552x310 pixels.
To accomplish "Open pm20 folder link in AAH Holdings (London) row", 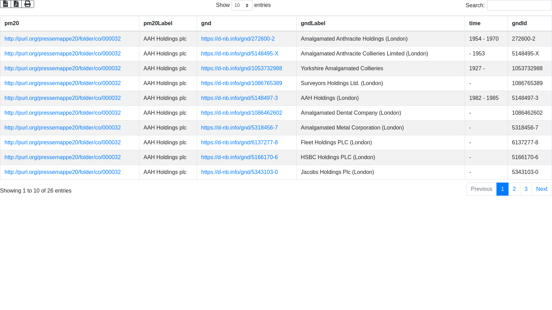I will tap(62, 98).
